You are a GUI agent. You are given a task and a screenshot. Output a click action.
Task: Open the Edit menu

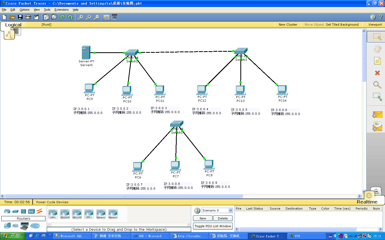click(13, 10)
